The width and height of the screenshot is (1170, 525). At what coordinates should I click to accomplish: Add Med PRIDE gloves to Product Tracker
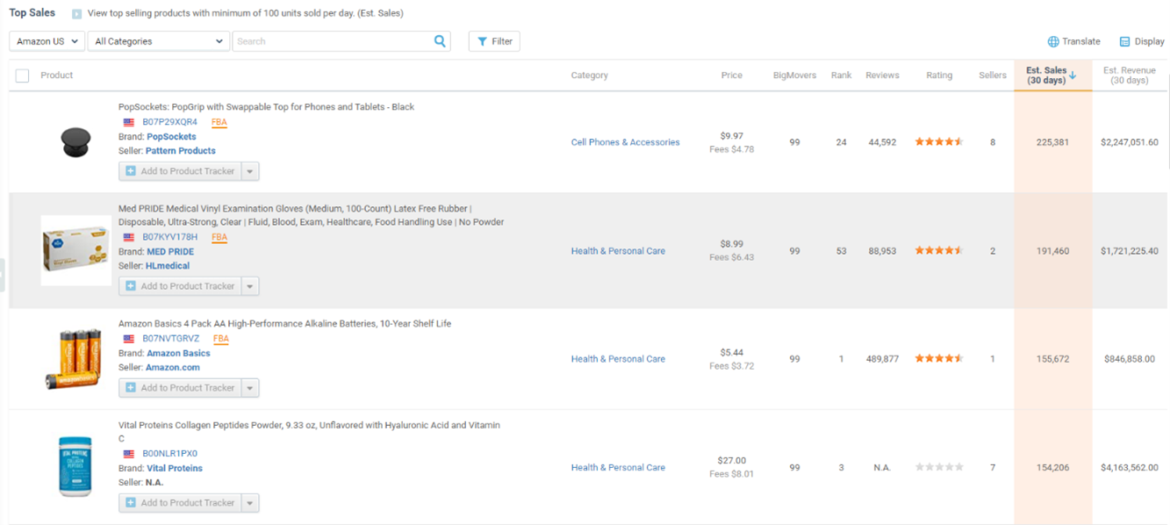pyautogui.click(x=180, y=286)
